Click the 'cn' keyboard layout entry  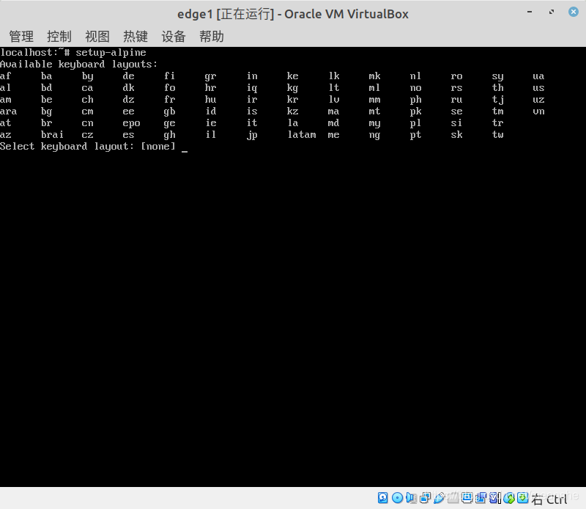click(87, 123)
